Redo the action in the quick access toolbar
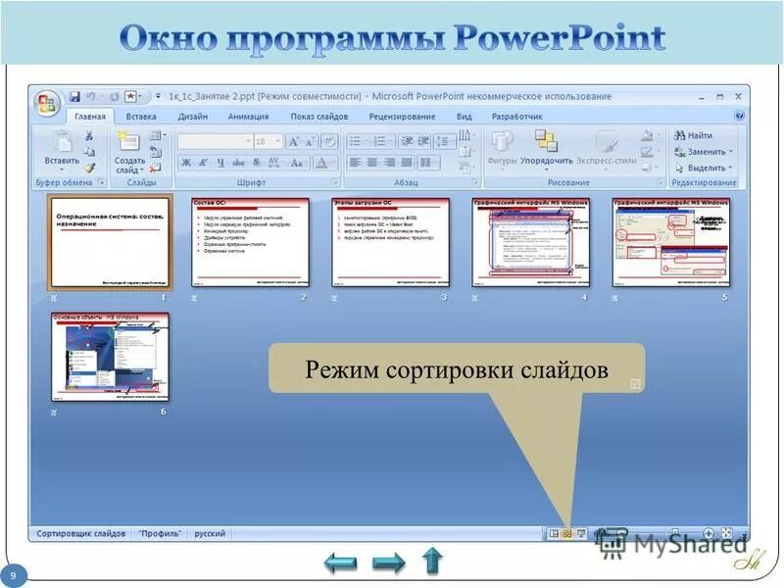 114,96
